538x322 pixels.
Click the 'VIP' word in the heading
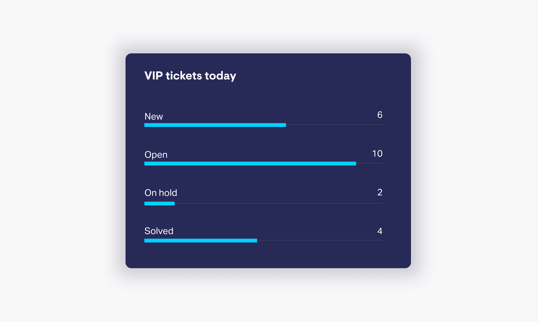[154, 76]
